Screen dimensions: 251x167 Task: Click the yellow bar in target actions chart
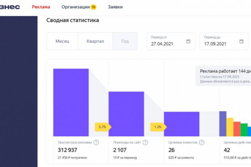230,127
